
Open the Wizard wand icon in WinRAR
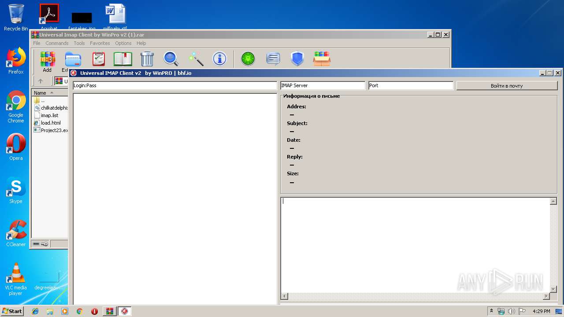196,59
